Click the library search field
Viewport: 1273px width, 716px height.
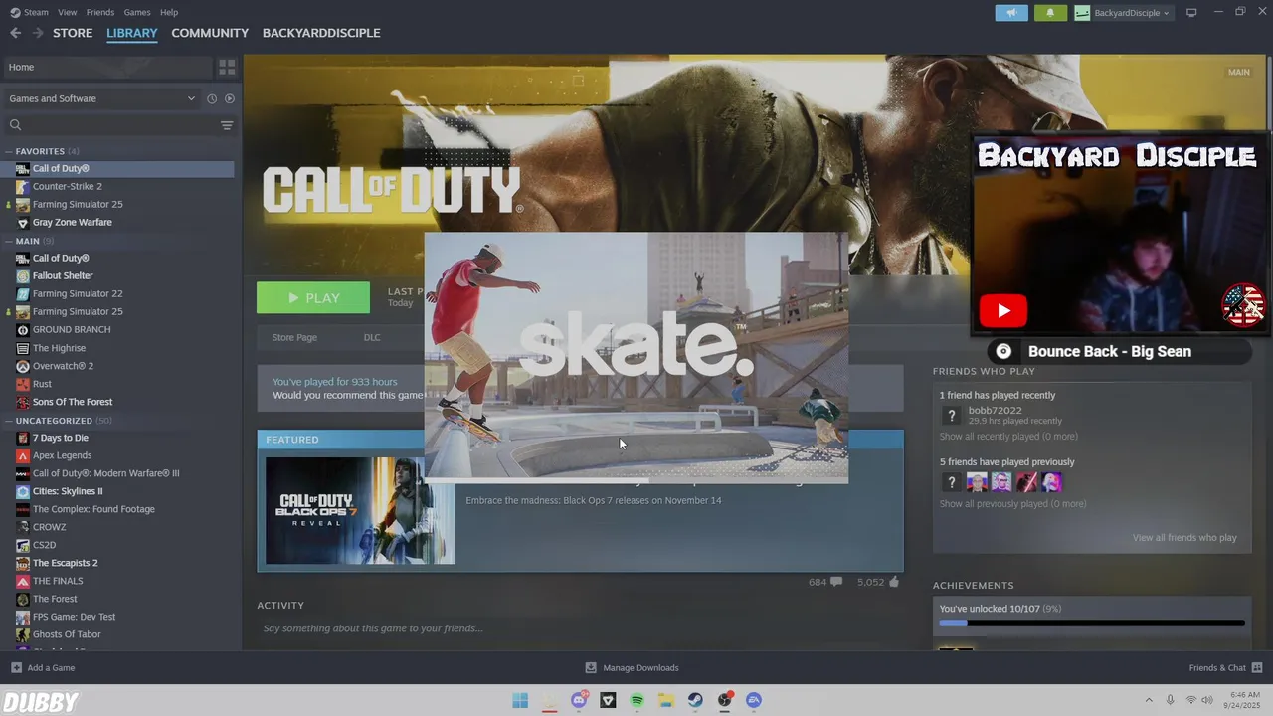pos(119,125)
